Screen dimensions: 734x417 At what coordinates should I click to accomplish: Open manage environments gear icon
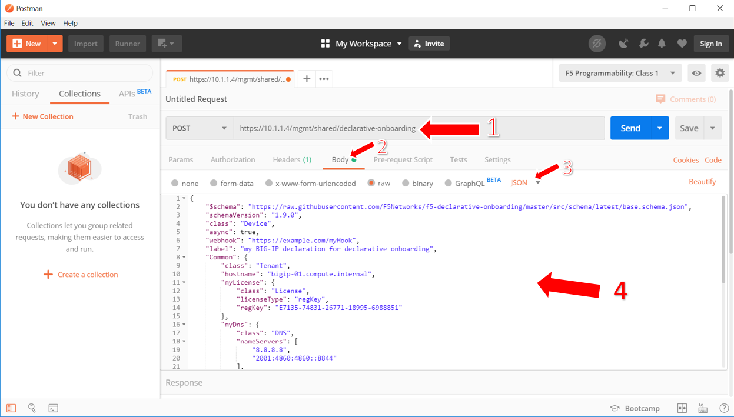[x=720, y=73]
